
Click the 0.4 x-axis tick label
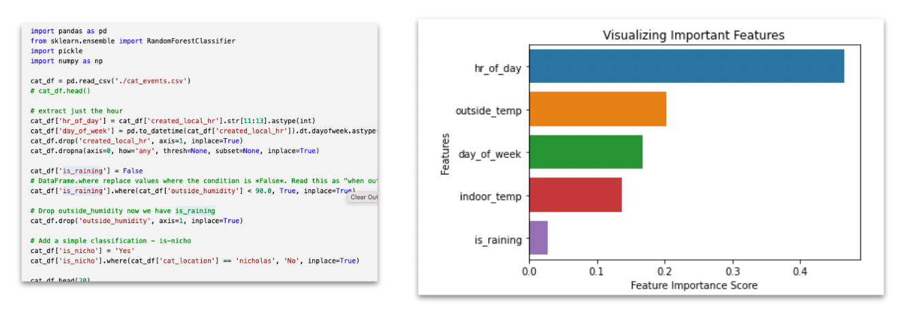(x=800, y=271)
